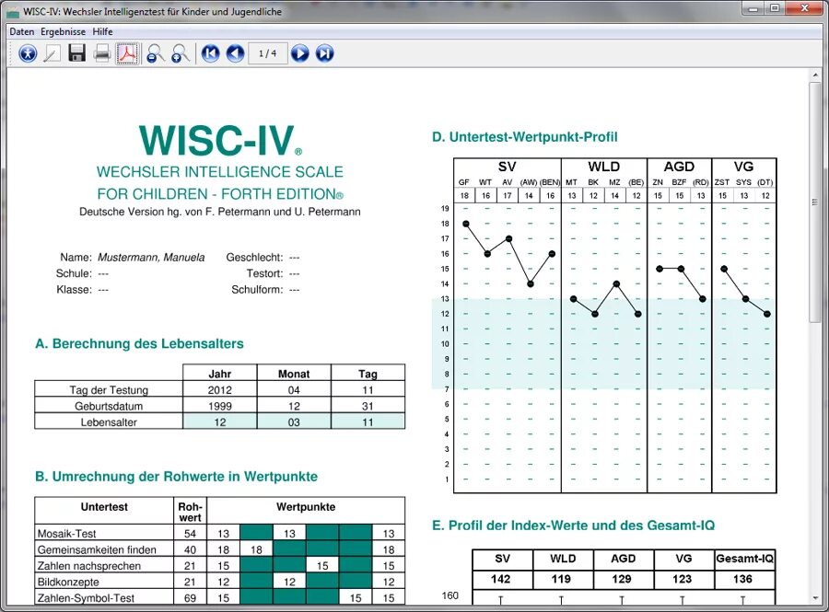Click the AGD index value 129

622,579
